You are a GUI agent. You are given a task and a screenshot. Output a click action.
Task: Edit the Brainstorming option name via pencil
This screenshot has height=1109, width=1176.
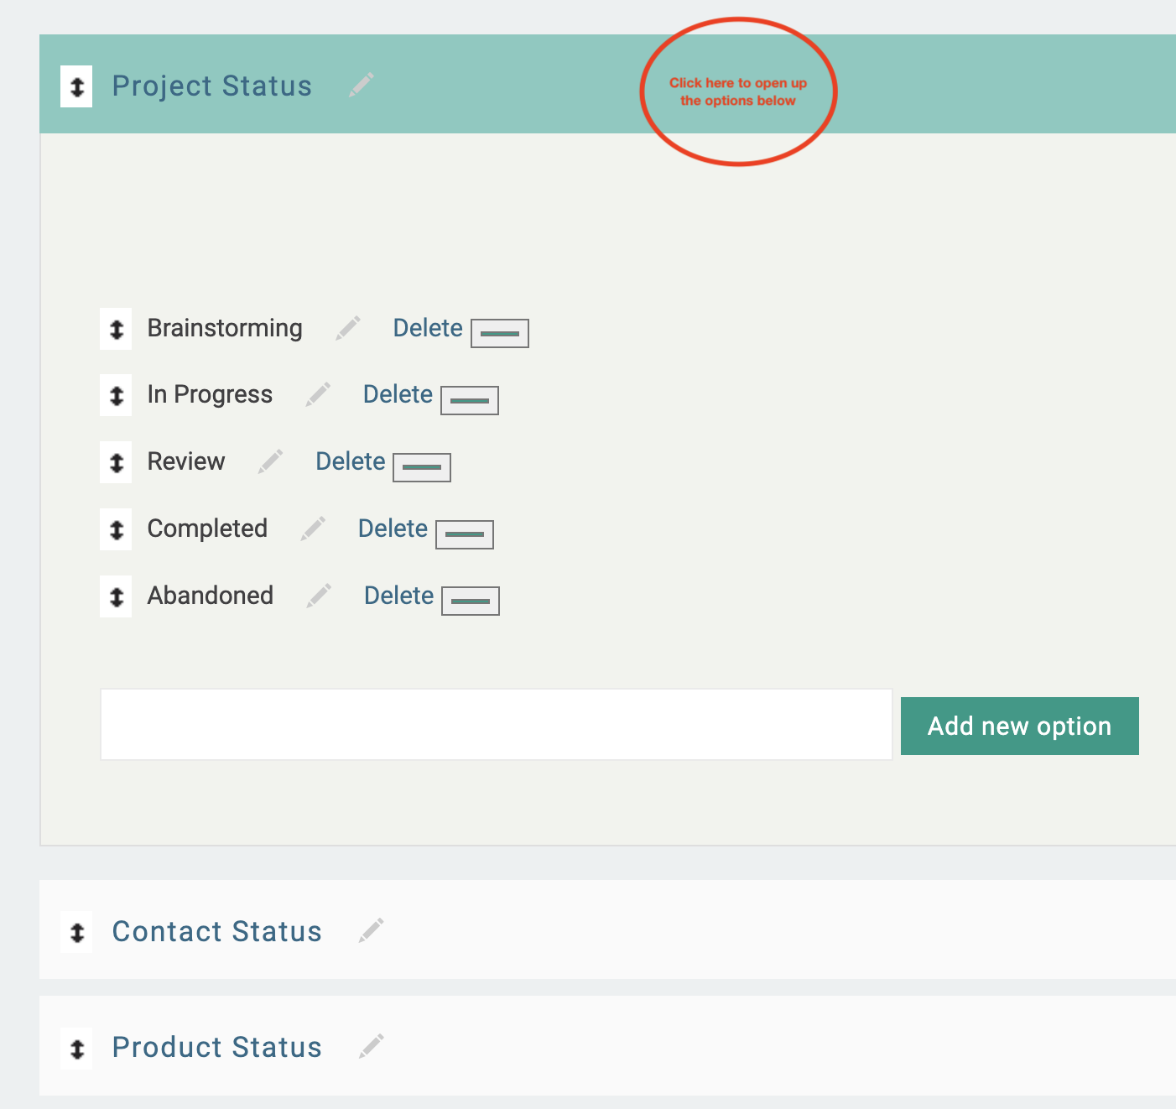point(348,328)
